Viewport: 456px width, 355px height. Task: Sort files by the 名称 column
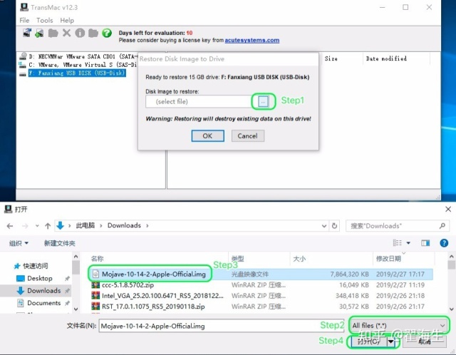98,259
